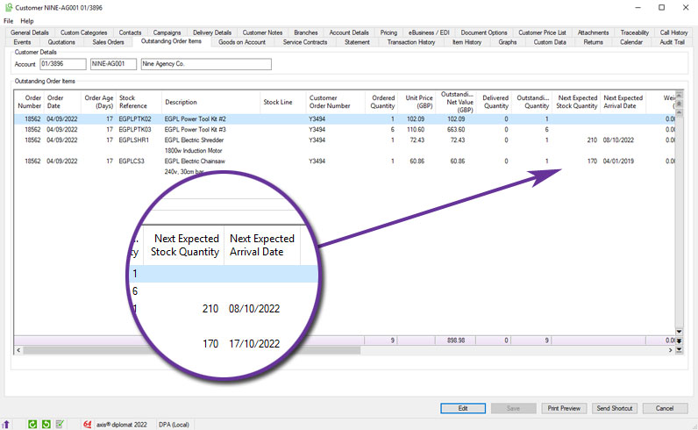Click the EGPLCS3 stock reference cell
The height and width of the screenshot is (430, 698).
point(132,161)
